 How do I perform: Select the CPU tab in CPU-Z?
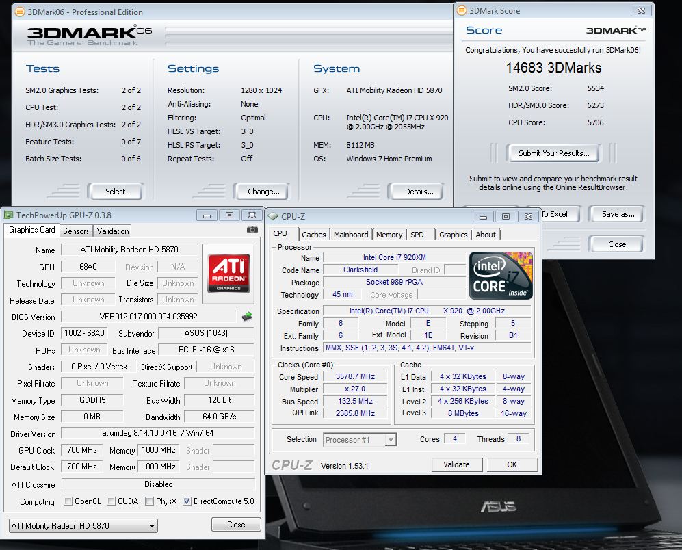pyautogui.click(x=280, y=234)
